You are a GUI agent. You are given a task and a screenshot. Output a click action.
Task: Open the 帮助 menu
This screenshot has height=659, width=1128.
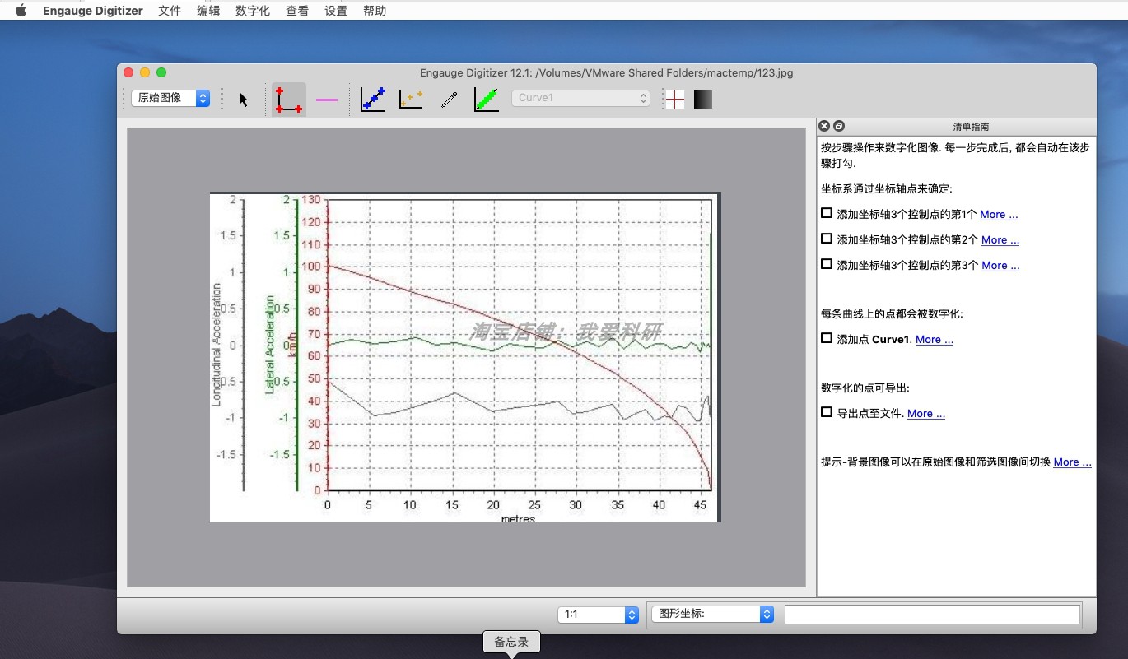(375, 11)
